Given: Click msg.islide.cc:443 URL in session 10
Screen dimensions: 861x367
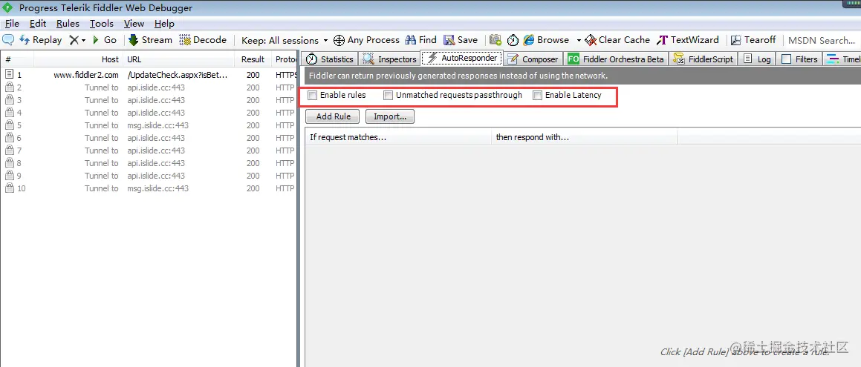Looking at the screenshot, I should (x=158, y=188).
